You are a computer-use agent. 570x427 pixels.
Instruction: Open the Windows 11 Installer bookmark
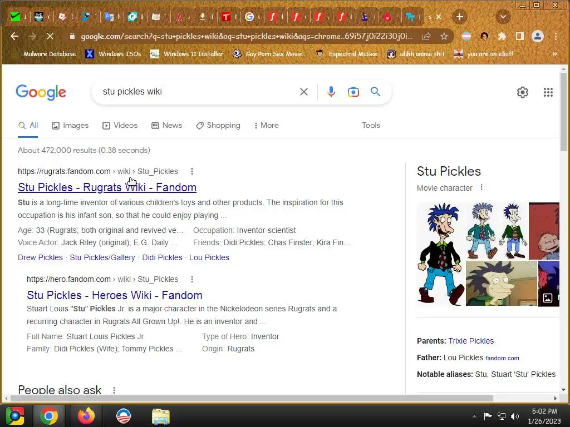(187, 54)
